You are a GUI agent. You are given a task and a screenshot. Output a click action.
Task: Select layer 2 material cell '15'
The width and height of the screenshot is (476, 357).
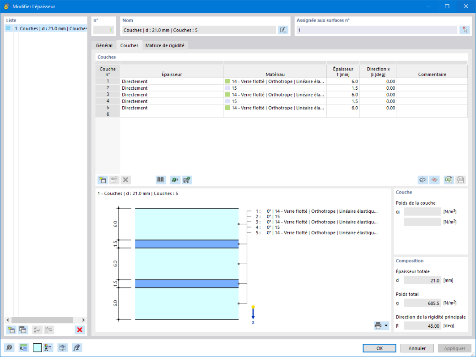(275, 88)
